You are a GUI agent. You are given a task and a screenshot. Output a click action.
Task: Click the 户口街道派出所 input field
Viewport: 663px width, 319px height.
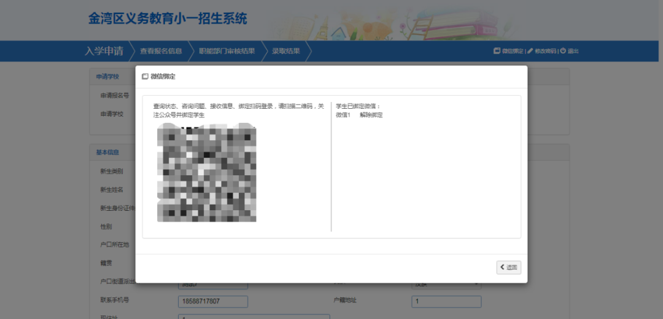[x=212, y=286]
